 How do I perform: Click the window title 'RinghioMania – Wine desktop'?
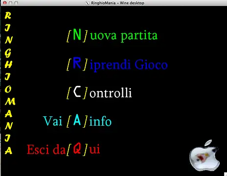117,3
